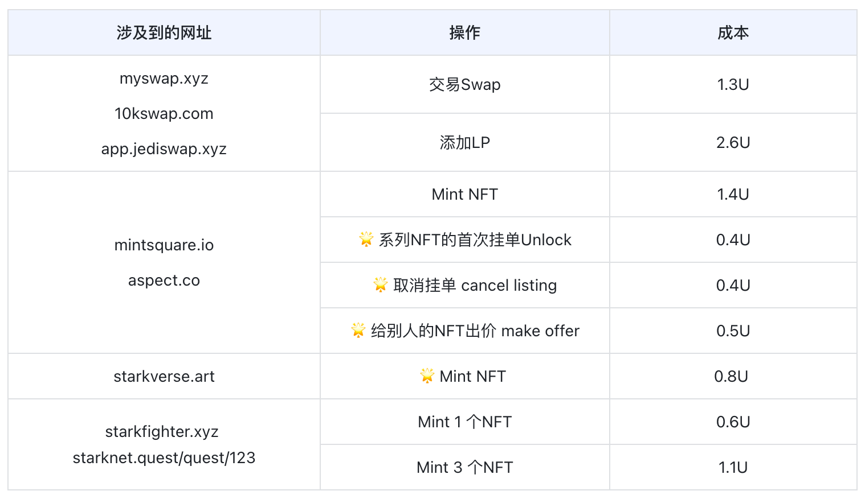Viewport: 865px width, 495px height.
Task: Click starkfighter.xyz site text
Action: tap(162, 432)
